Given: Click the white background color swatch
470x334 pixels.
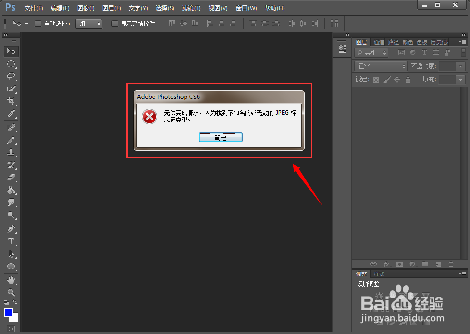Looking at the screenshot, I should (x=15, y=319).
